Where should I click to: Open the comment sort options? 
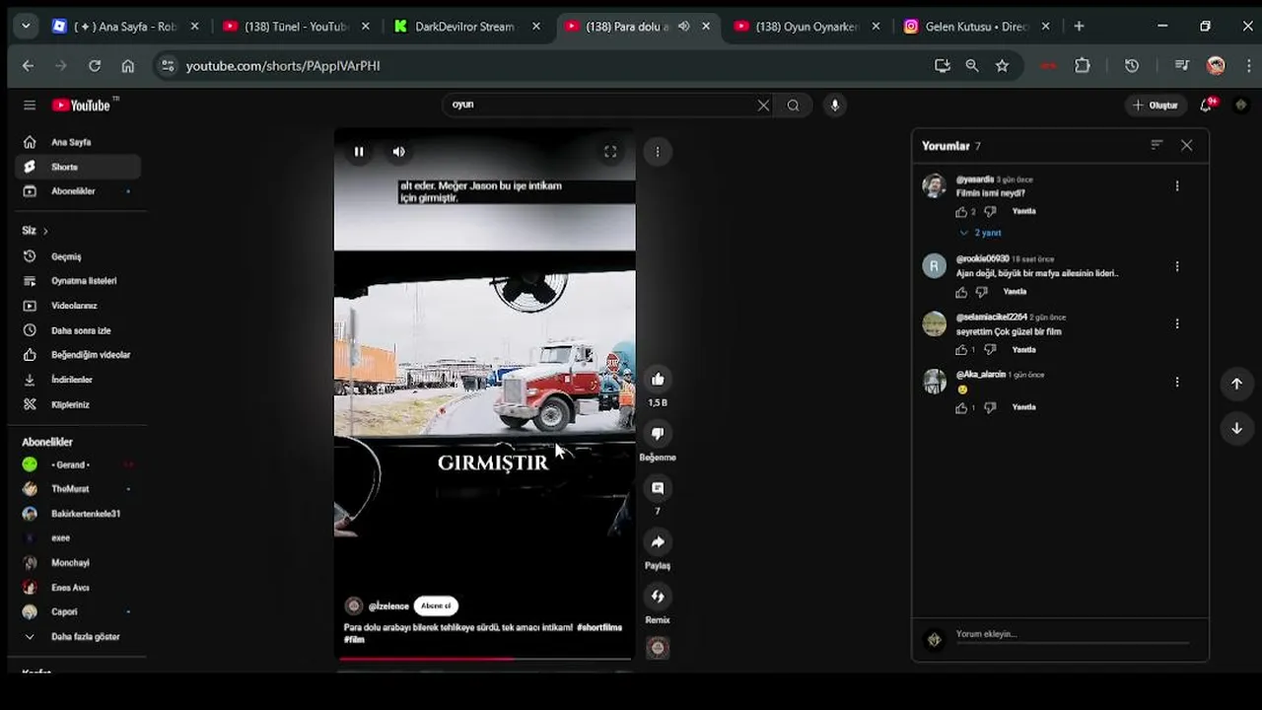coord(1157,145)
